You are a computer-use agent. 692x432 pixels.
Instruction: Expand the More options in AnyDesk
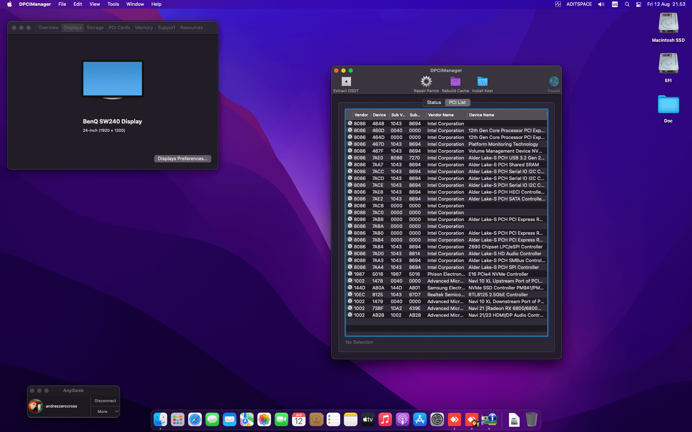click(105, 411)
